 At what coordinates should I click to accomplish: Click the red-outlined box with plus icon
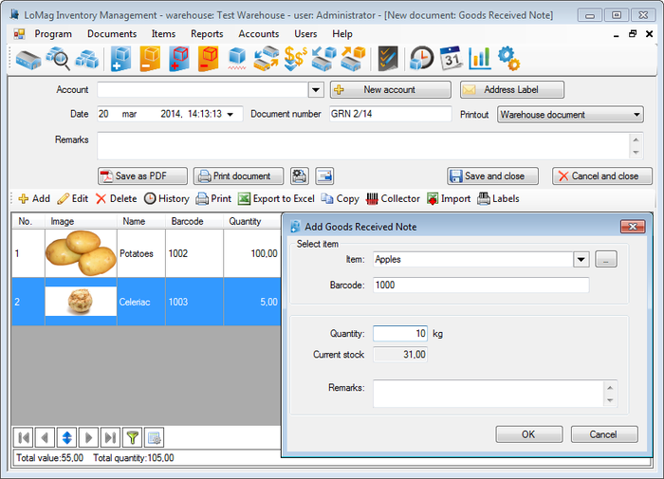click(x=179, y=59)
